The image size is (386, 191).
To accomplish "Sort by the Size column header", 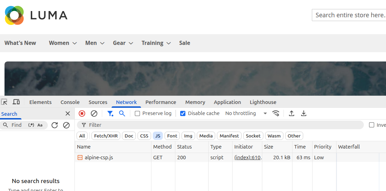I will click(277, 147).
